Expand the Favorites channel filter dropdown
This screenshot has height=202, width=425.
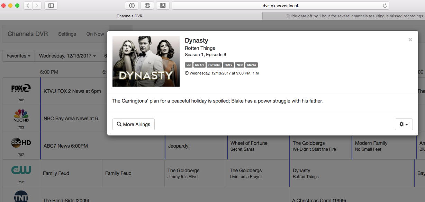pos(18,56)
